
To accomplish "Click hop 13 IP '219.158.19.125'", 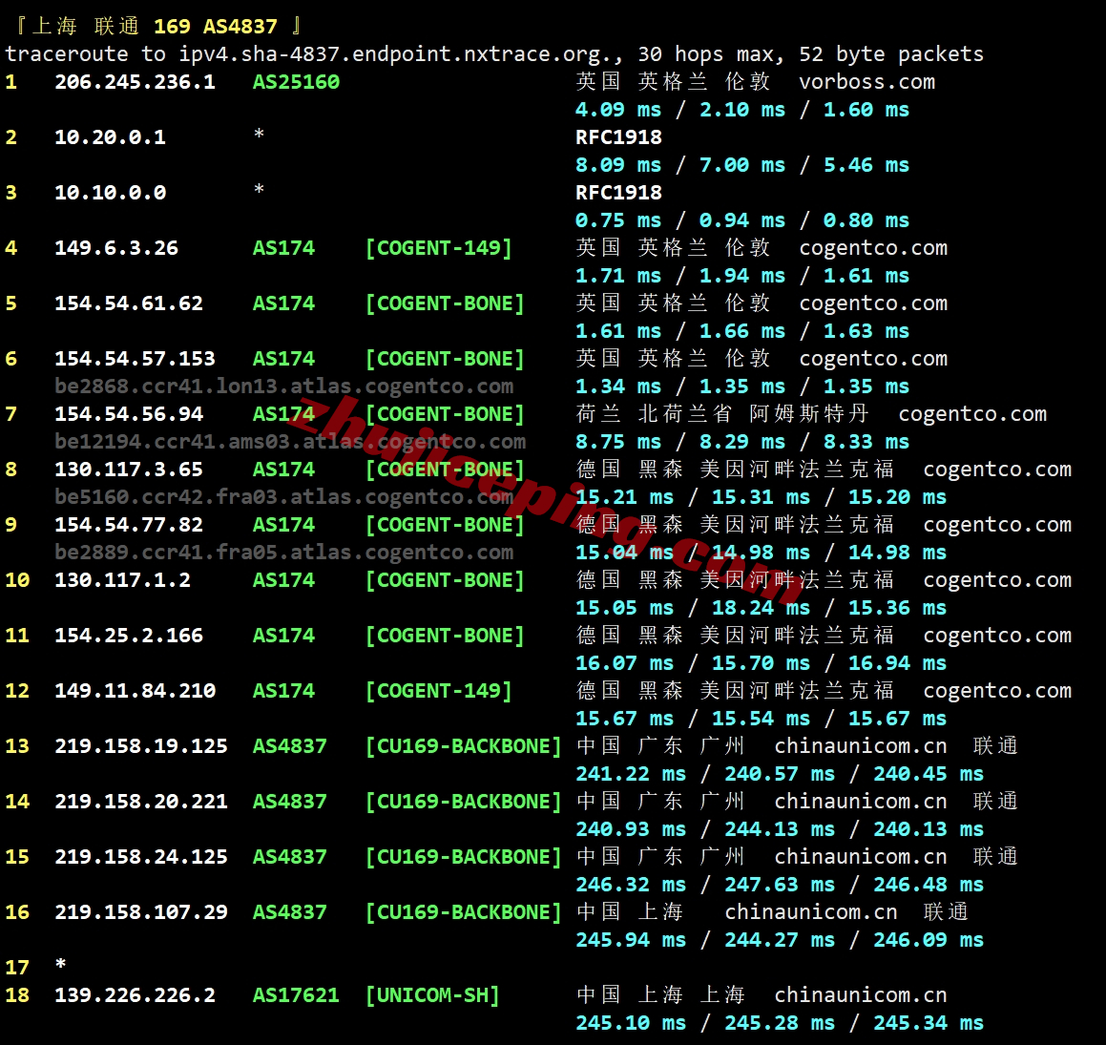I will click(141, 746).
